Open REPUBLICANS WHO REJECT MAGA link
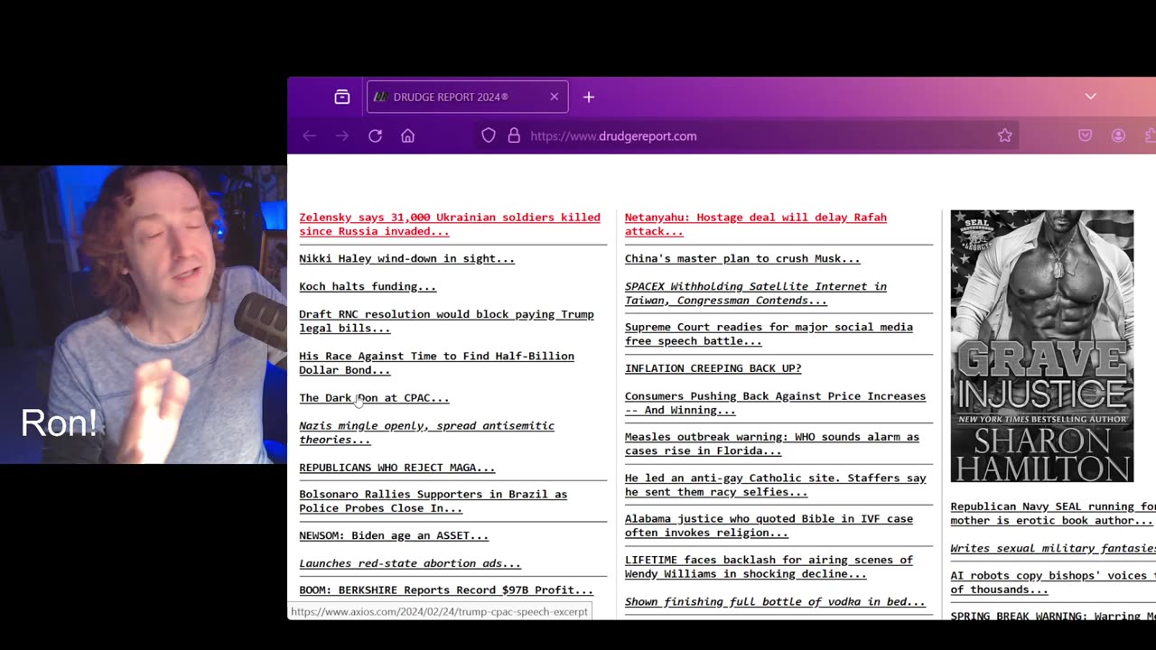 click(396, 468)
